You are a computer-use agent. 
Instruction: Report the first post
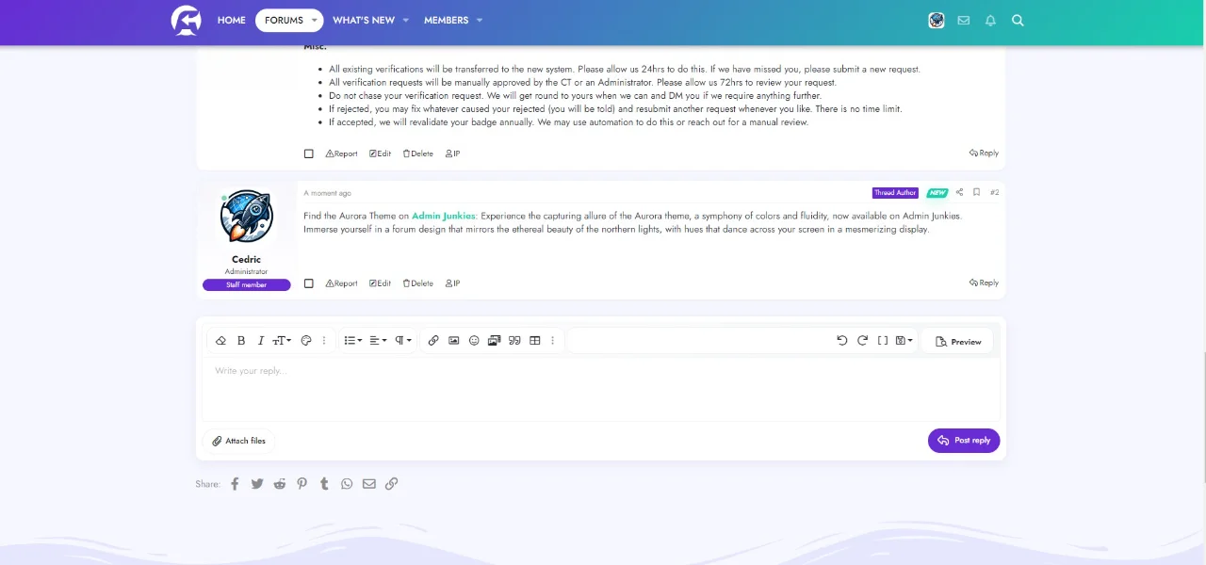coord(342,153)
